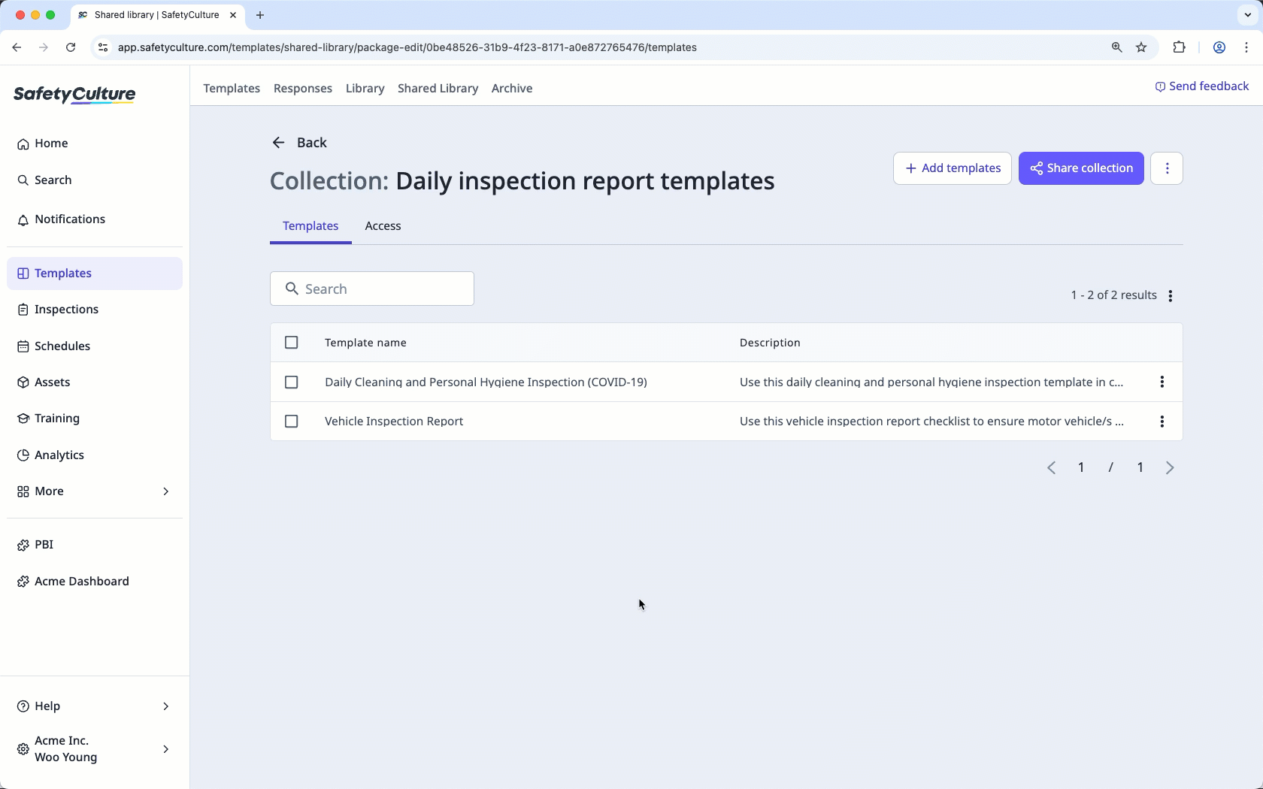Open browser profile icon

pyautogui.click(x=1219, y=47)
